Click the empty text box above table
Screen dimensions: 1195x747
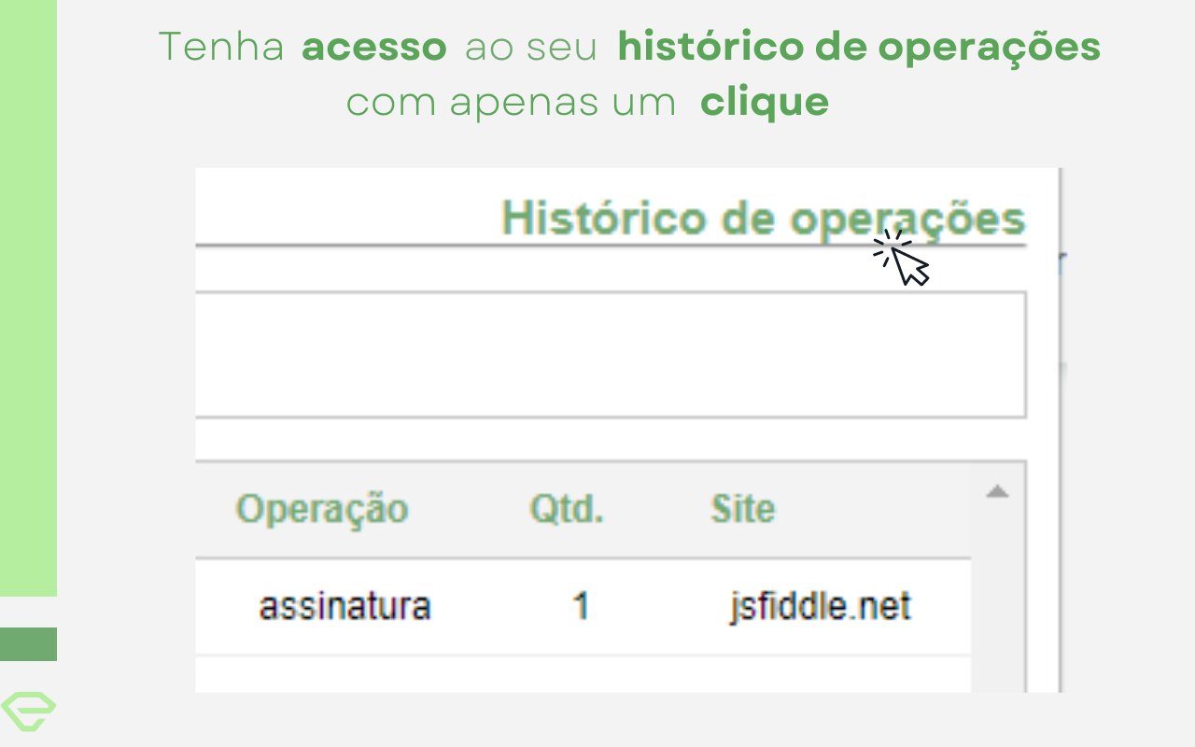click(x=611, y=355)
